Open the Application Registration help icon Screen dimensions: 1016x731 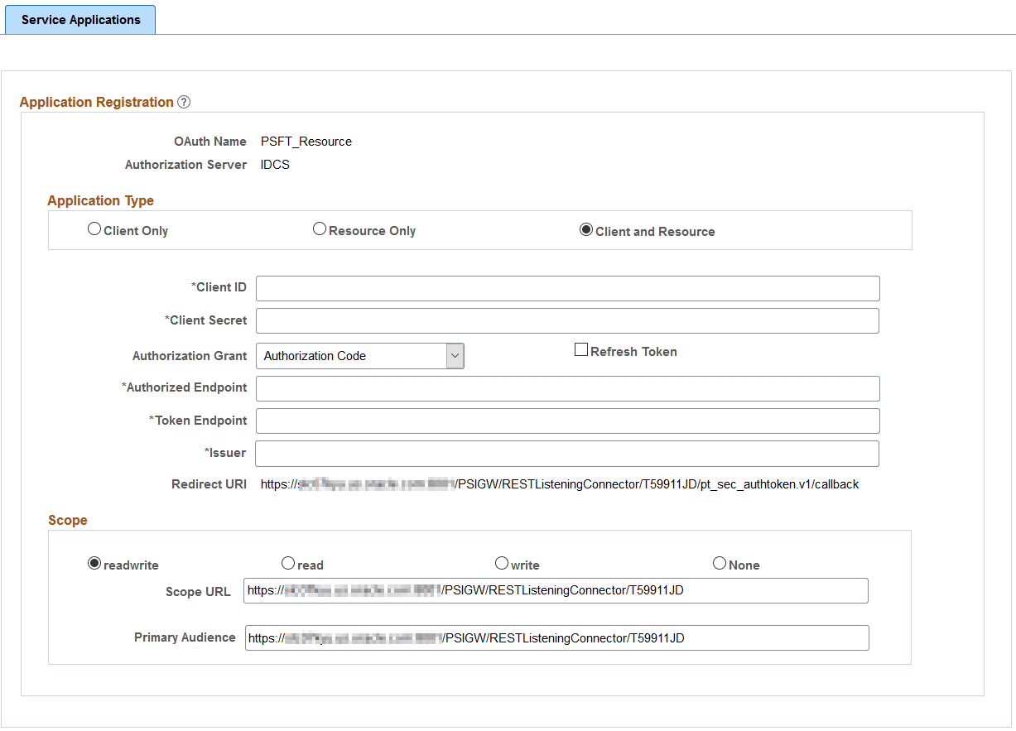[x=183, y=101]
